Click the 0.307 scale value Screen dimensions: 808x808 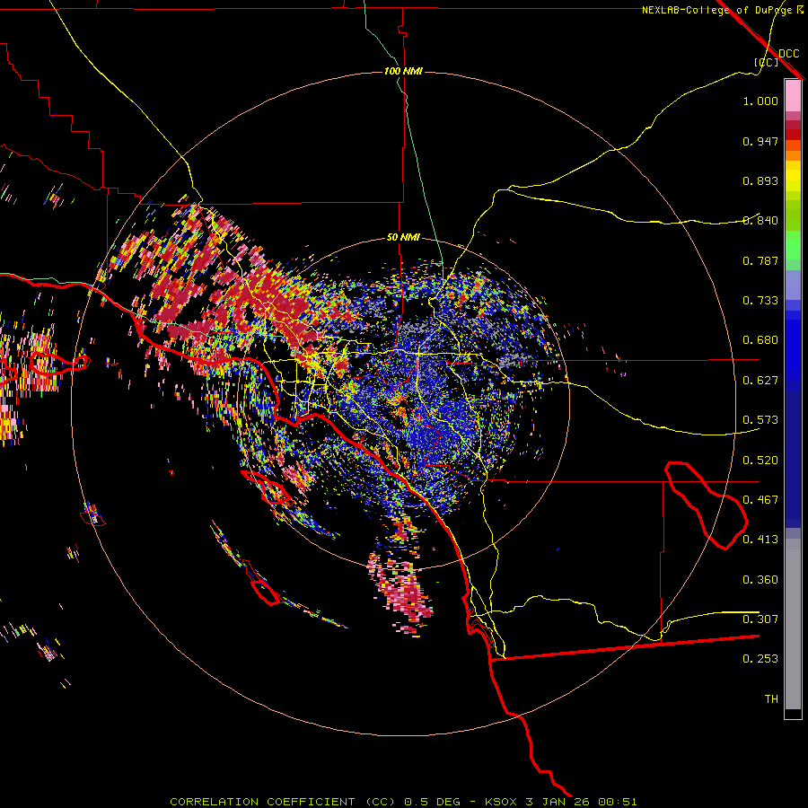pos(760,619)
